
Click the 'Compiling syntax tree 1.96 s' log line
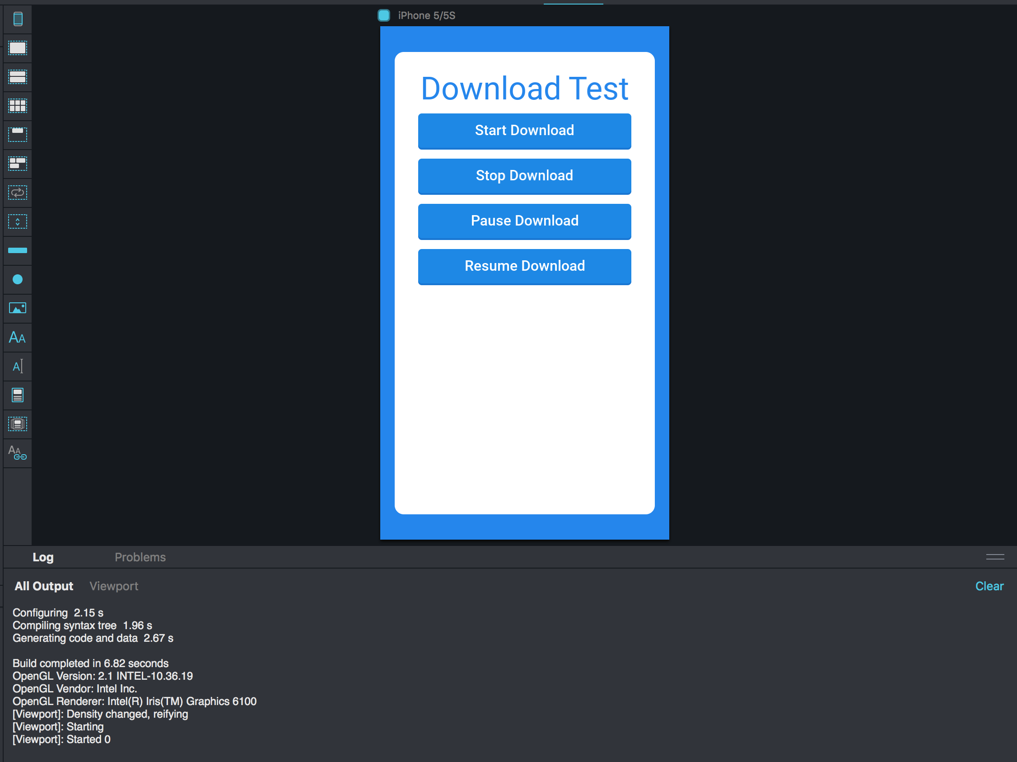tap(82, 626)
